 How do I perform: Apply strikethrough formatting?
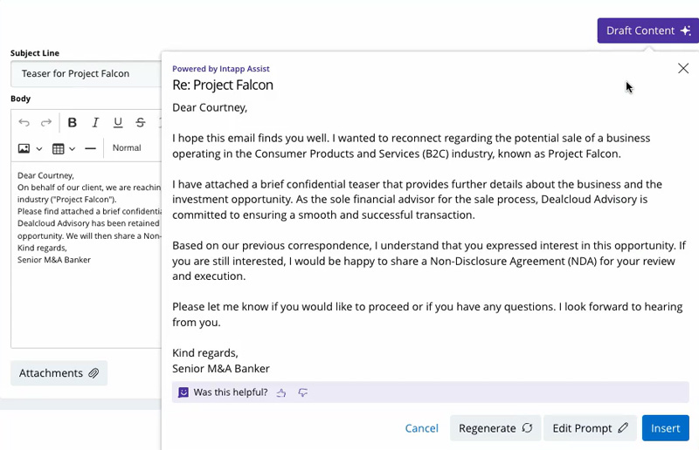(141, 123)
